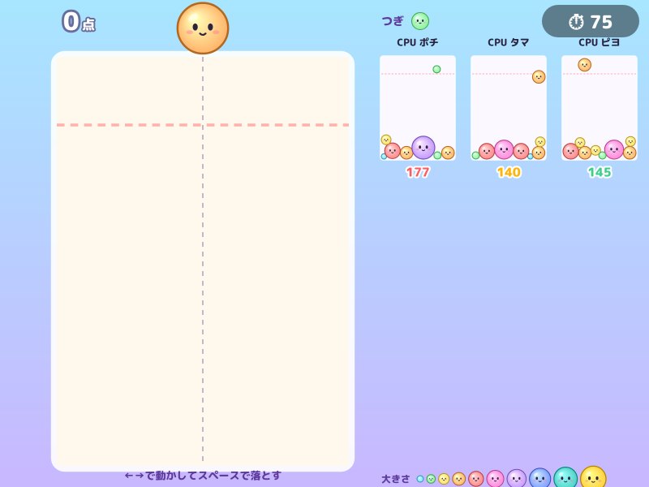Image resolution: width=649 pixels, height=487 pixels.
Task: Click the pink ball in CPU タマ board
Action: pyautogui.click(x=504, y=149)
